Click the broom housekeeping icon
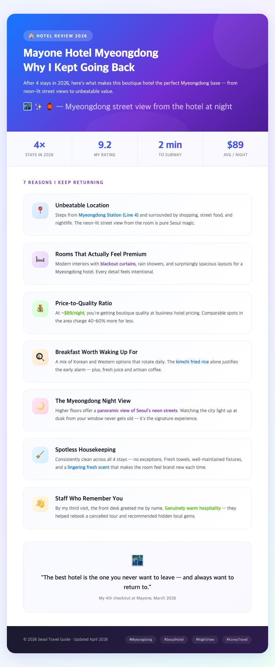 click(x=40, y=455)
